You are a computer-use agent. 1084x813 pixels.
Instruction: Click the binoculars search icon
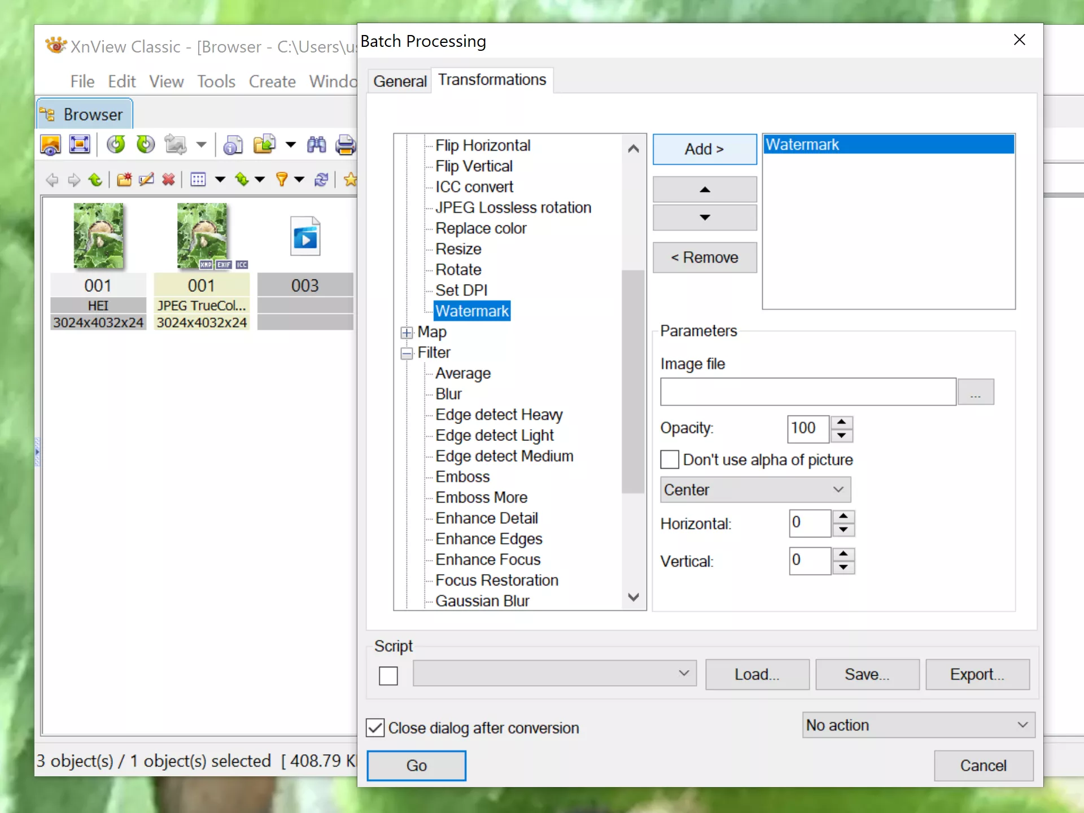[316, 145]
